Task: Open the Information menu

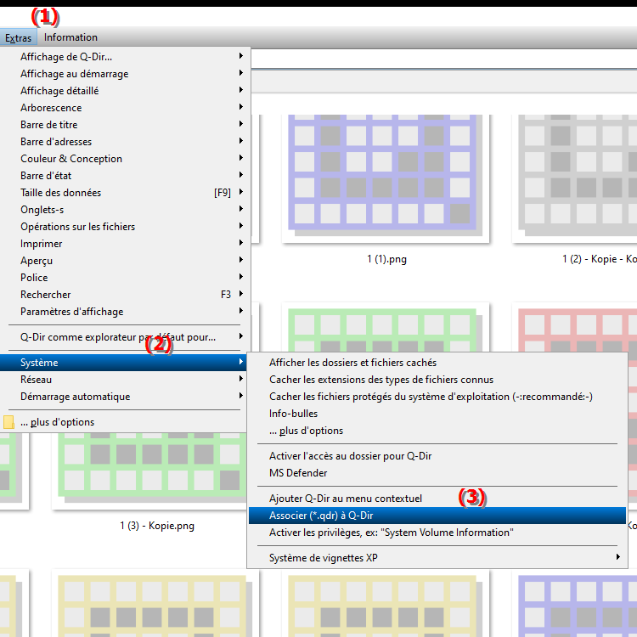Action: pyautogui.click(x=70, y=37)
